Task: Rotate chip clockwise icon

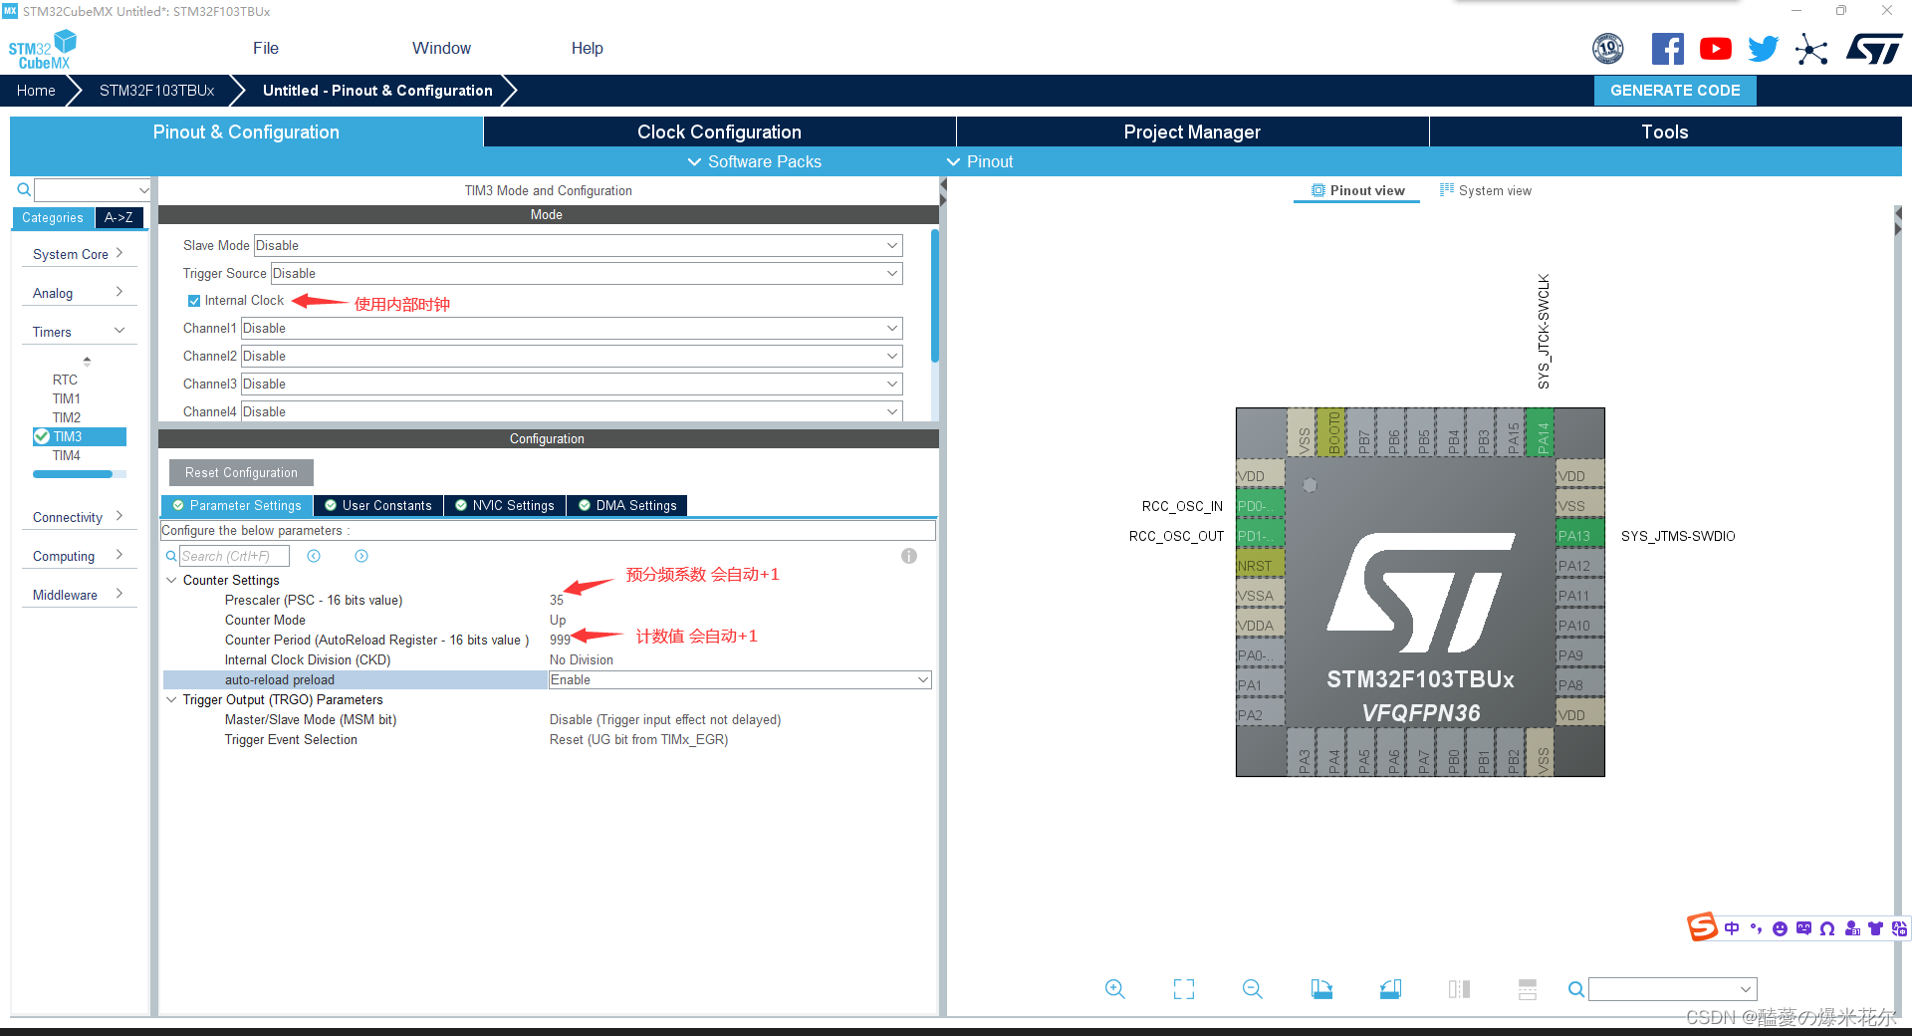Action: pos(1321,989)
